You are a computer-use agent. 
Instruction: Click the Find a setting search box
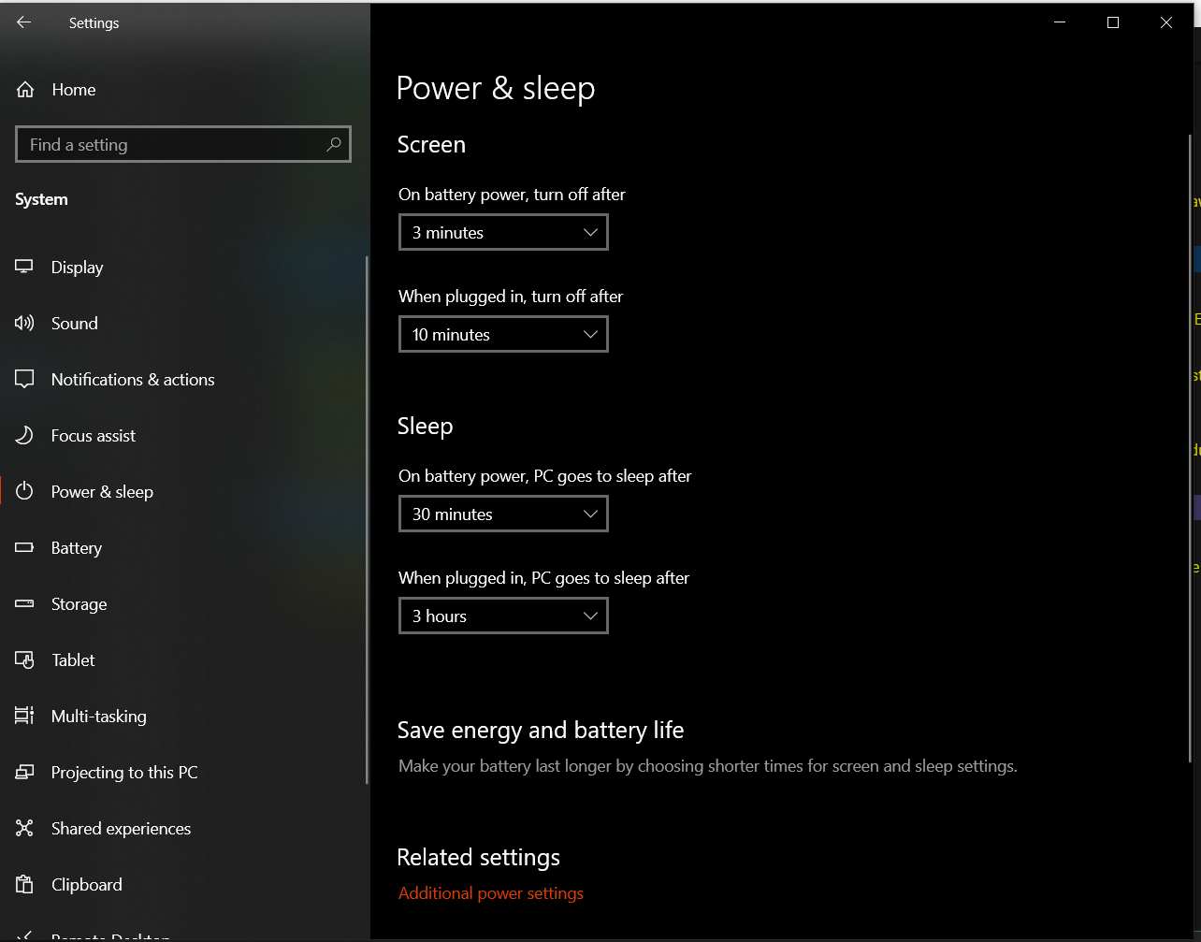click(x=182, y=144)
